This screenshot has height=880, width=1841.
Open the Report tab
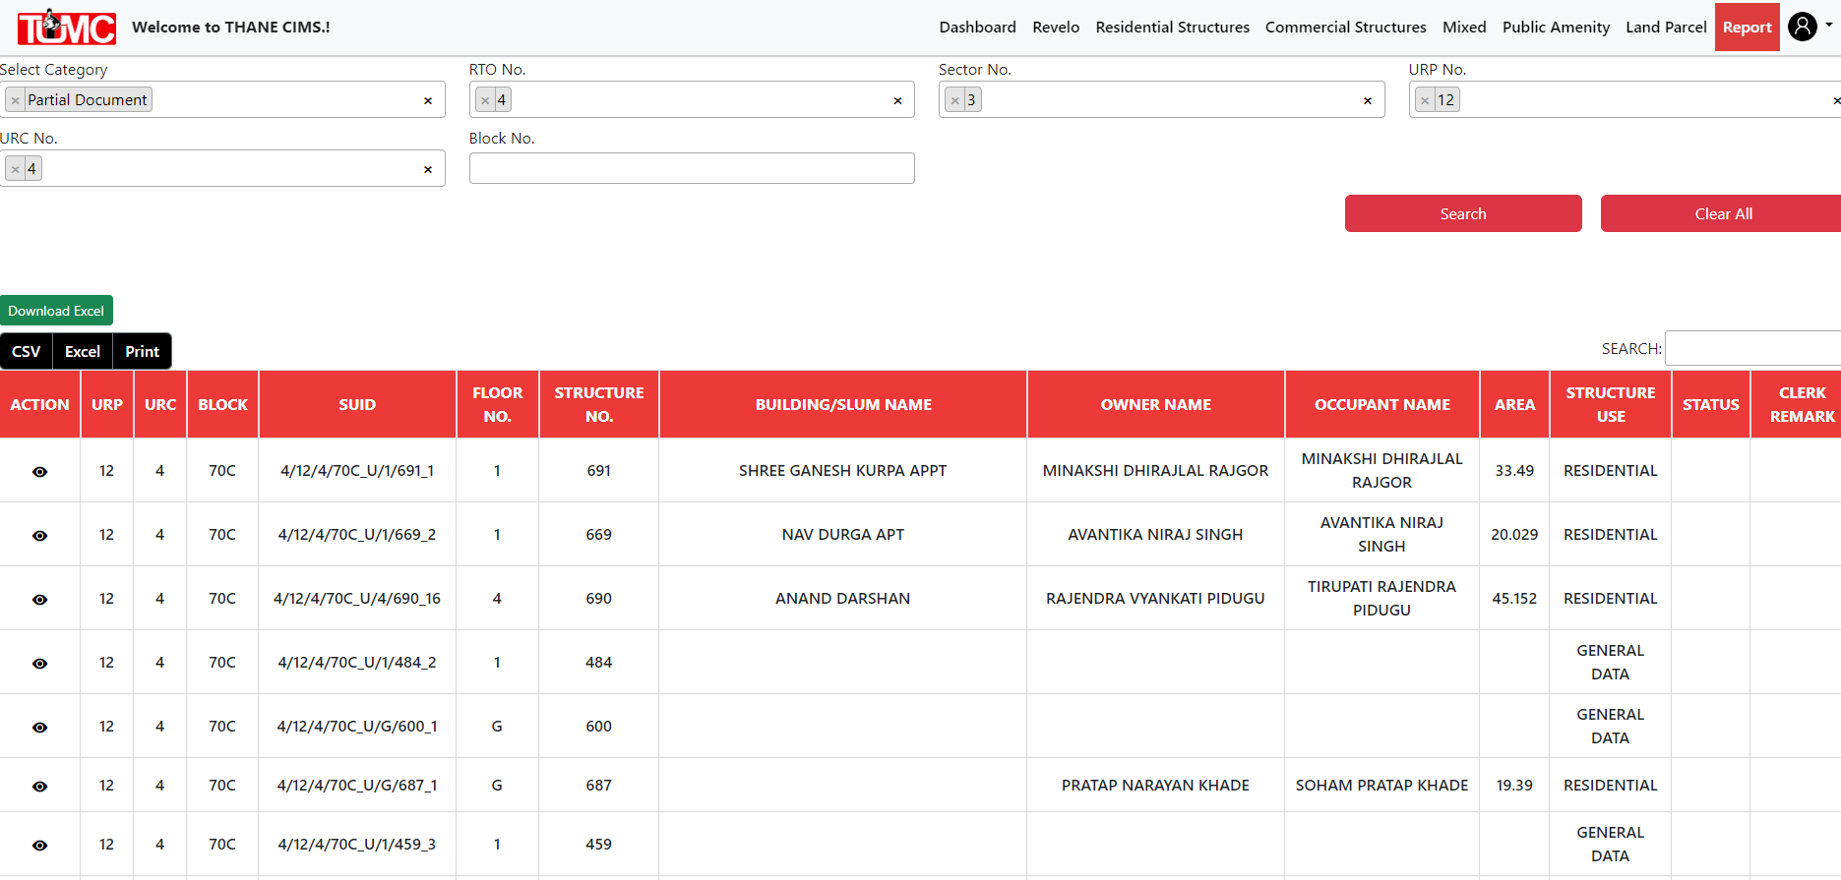click(1748, 28)
